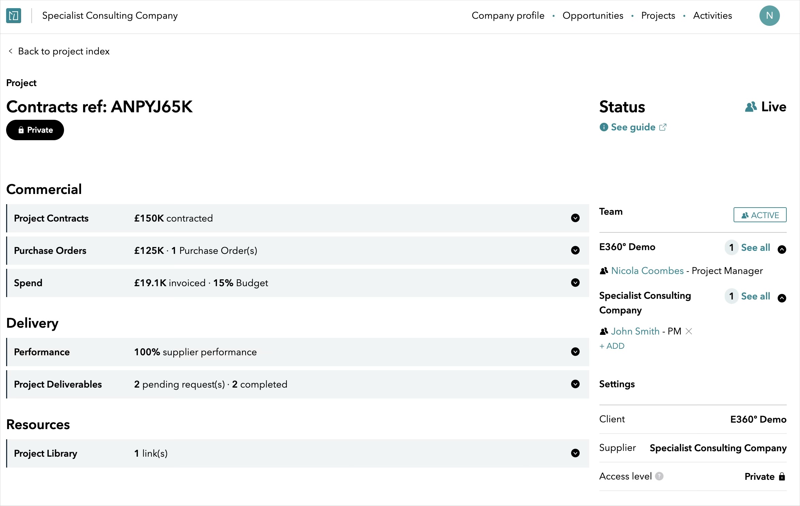Click the Contracts ref: ANPYJ65K heading
This screenshot has height=506, width=800.
tap(99, 107)
